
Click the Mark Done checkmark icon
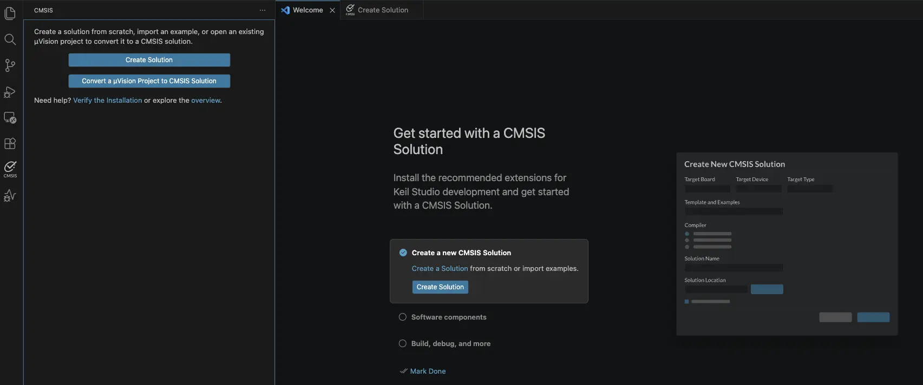[x=403, y=371]
